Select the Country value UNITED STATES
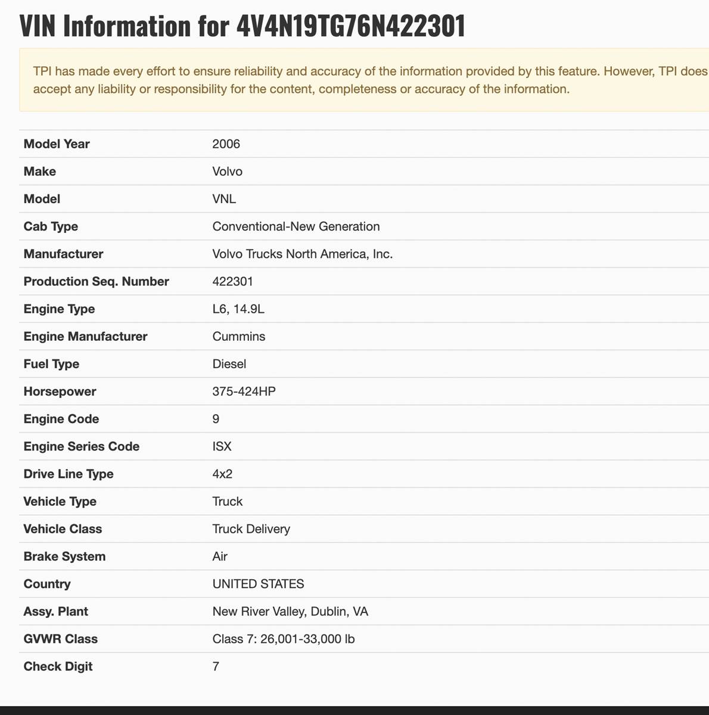This screenshot has width=709, height=715. click(258, 584)
